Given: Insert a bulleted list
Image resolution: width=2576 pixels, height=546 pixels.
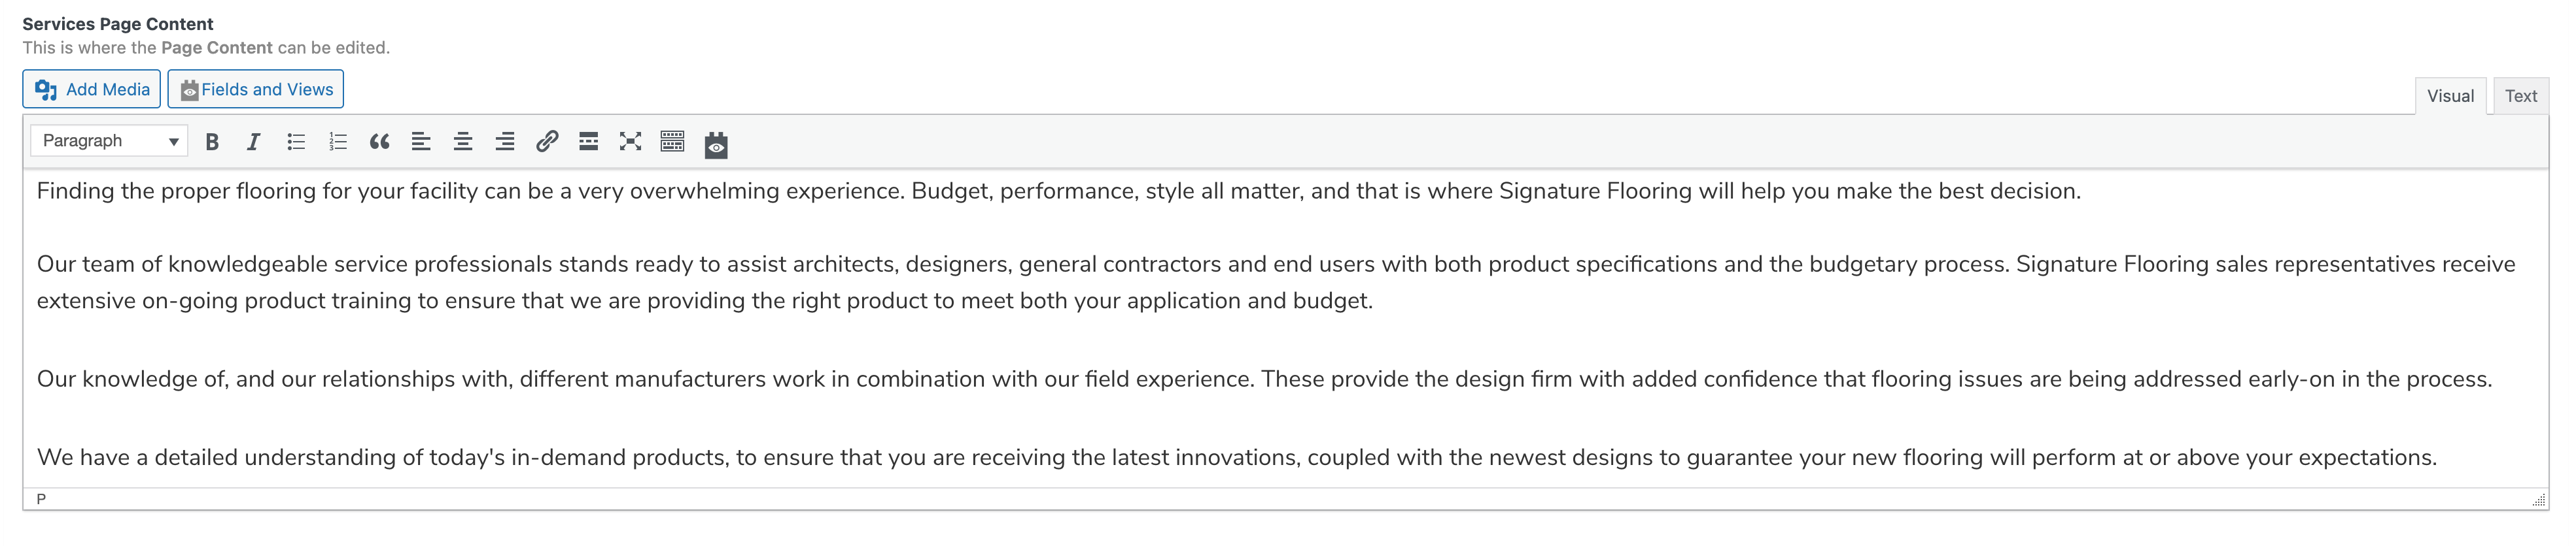Looking at the screenshot, I should (296, 142).
